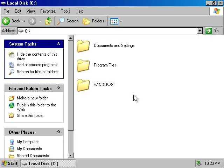Collapse the File and Folder Tasks panel
The image size is (224, 168).
tap(58, 88)
